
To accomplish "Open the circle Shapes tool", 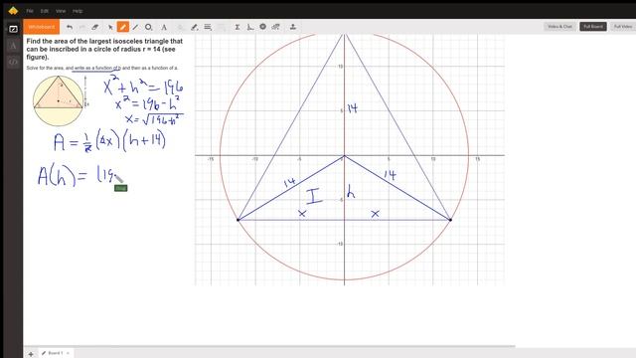I will (x=148, y=27).
